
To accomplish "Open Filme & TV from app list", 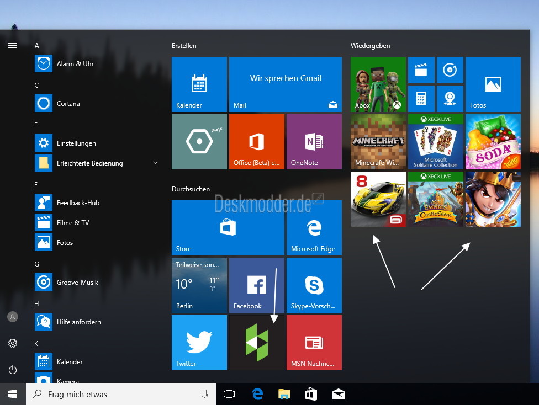I will 96,222.
